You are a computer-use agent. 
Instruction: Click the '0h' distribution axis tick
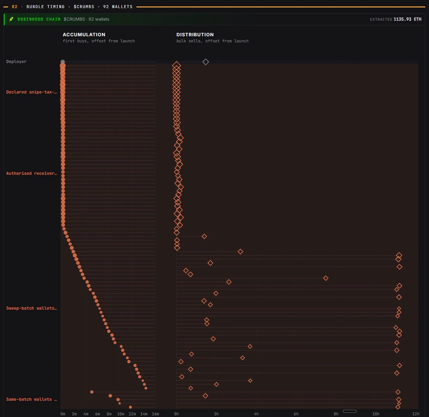click(176, 414)
